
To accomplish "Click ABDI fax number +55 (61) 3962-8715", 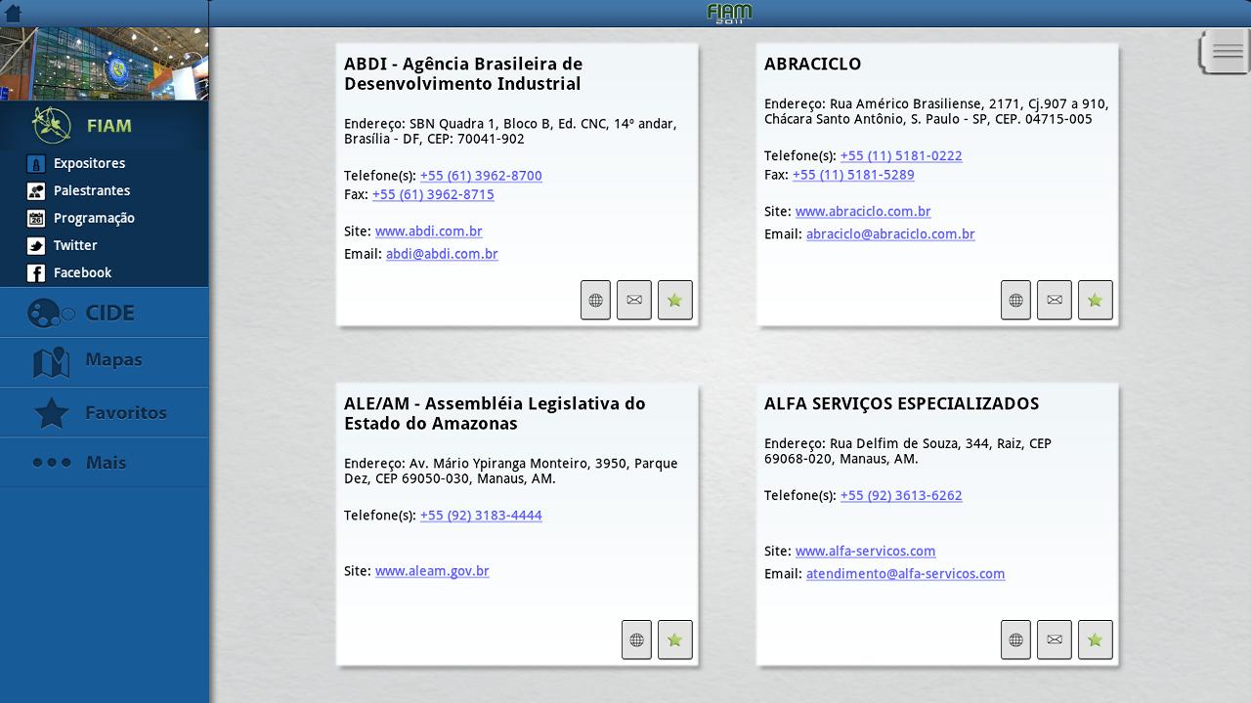I will pyautogui.click(x=433, y=194).
